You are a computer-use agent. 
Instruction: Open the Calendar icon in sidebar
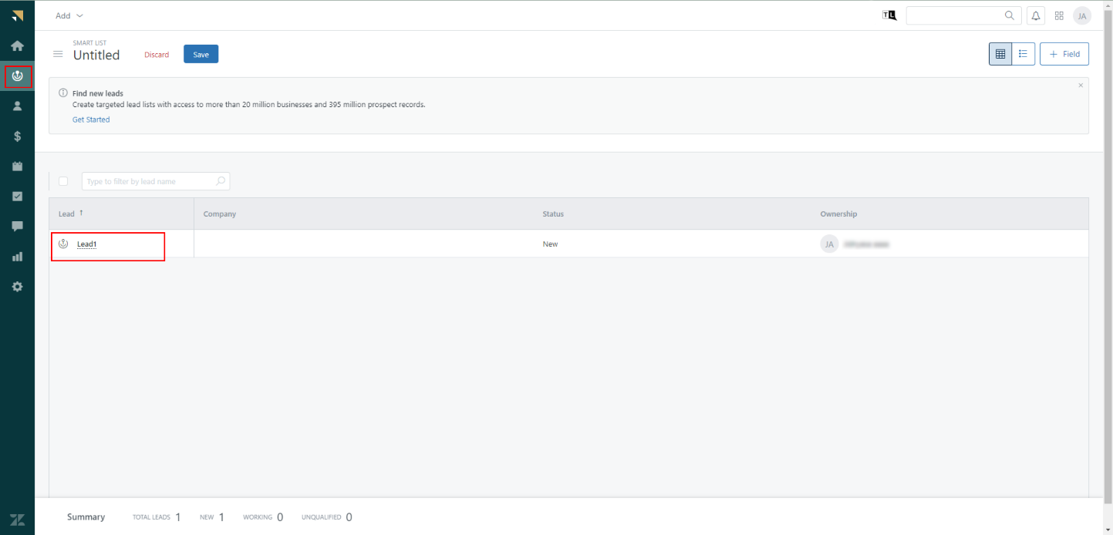coord(17,167)
